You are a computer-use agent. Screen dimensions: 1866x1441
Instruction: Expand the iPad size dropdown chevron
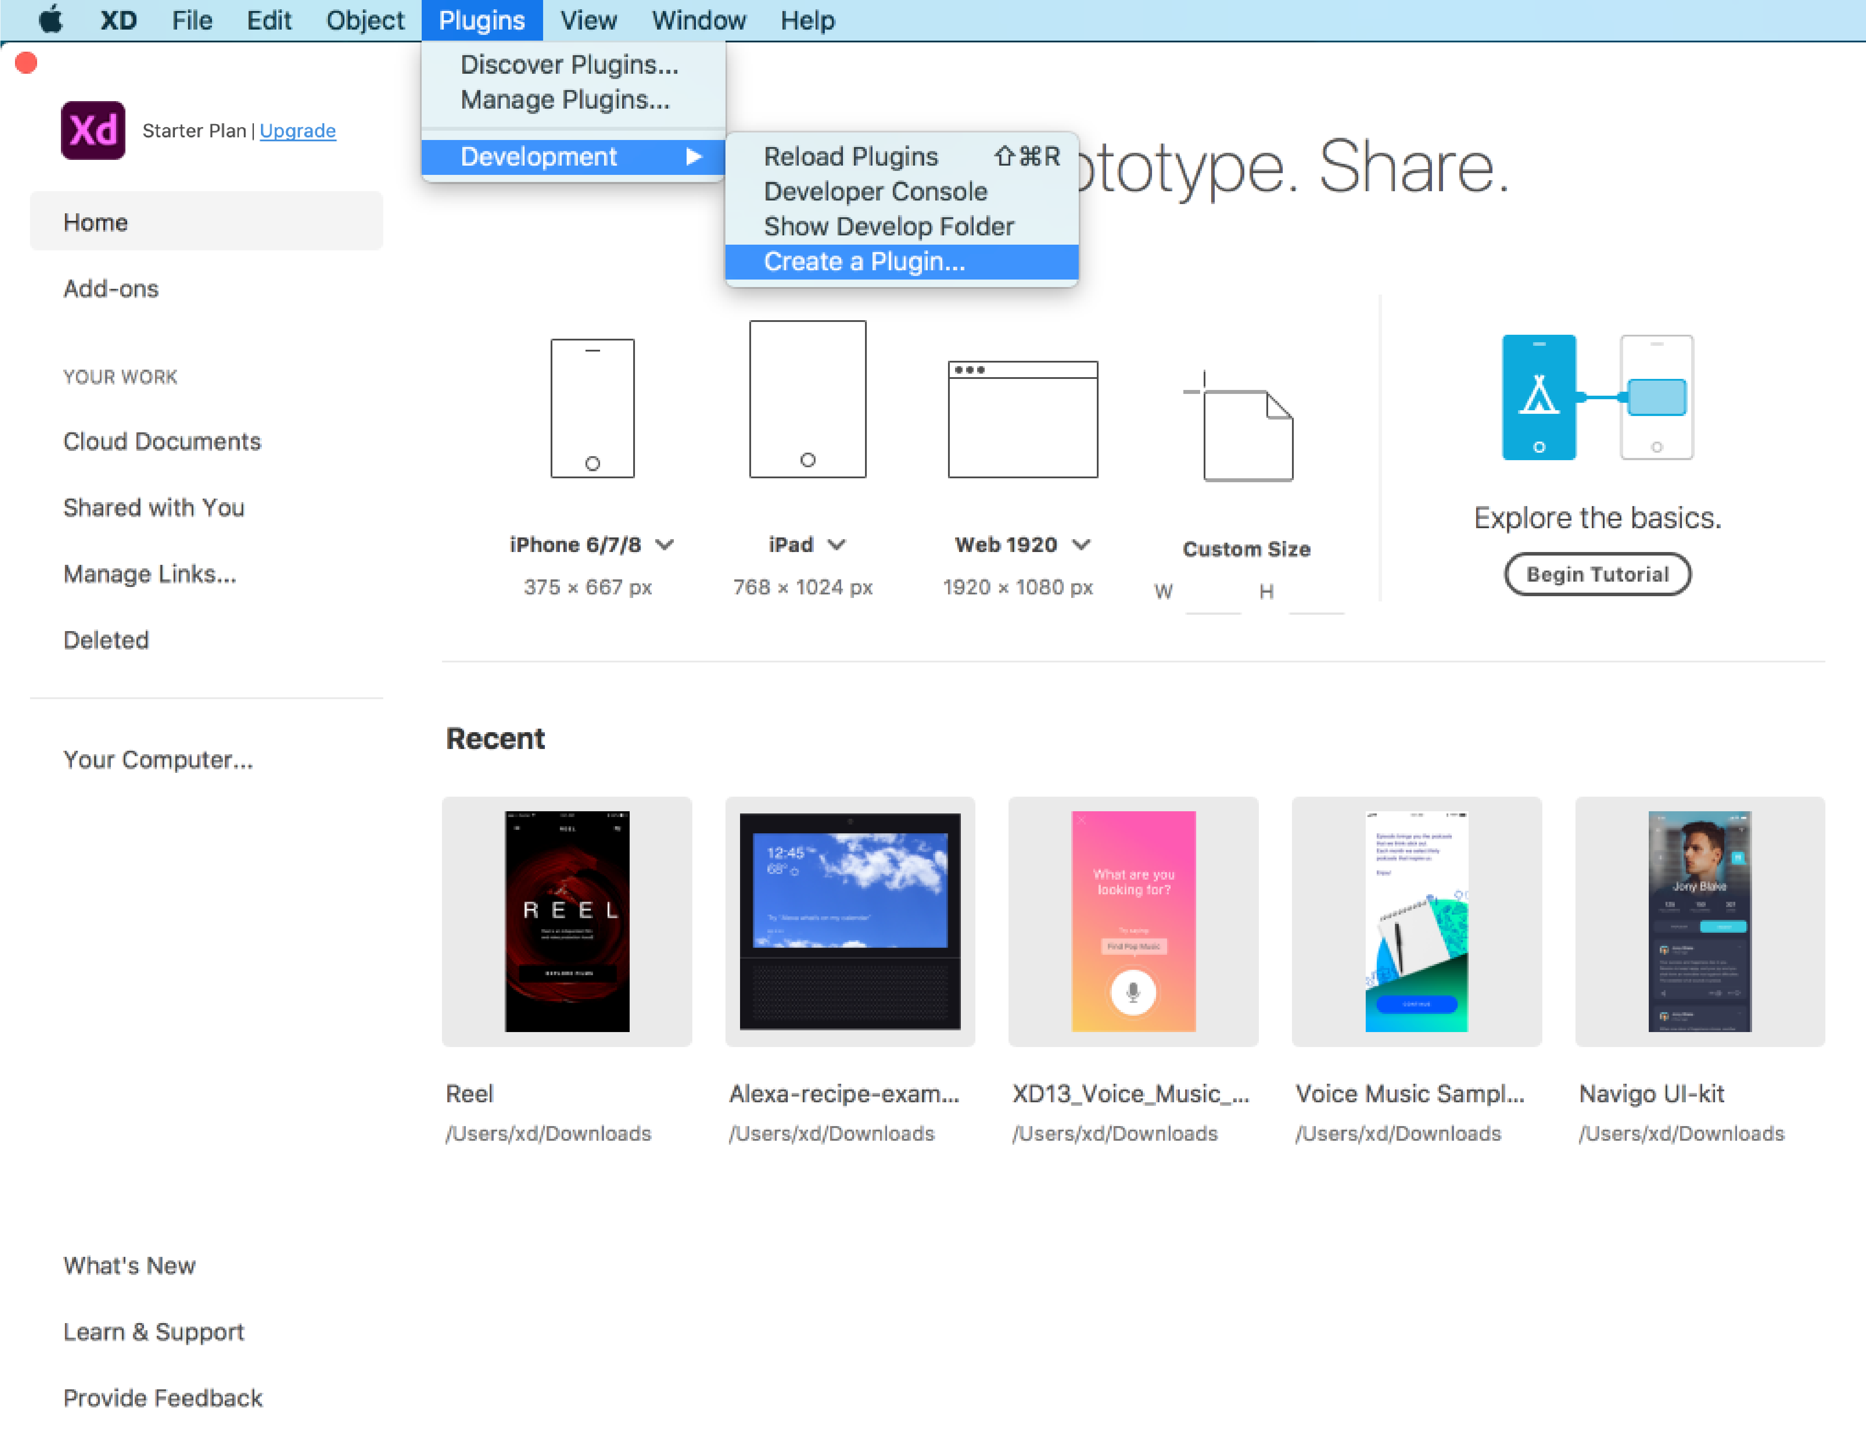836,545
